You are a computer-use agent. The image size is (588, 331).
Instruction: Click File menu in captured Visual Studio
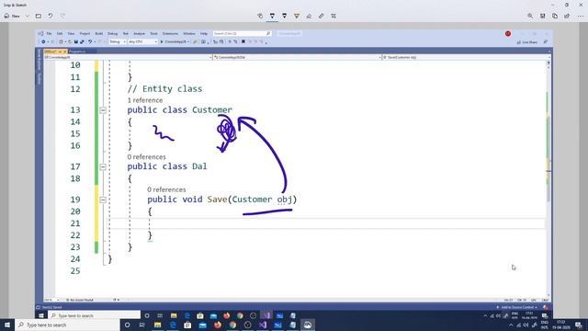coord(49,34)
